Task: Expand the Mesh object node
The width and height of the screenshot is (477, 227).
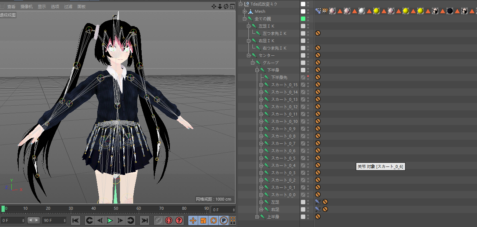Action: pos(244,11)
